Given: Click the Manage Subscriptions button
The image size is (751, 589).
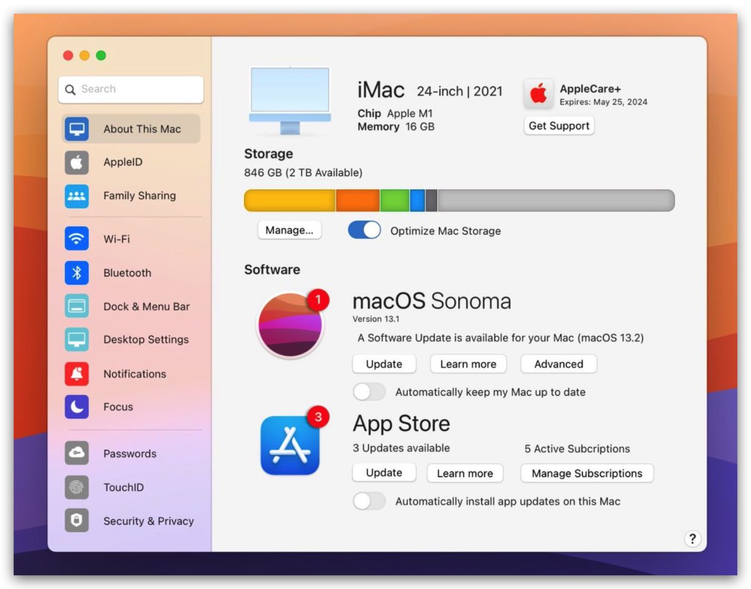Looking at the screenshot, I should click(x=587, y=473).
